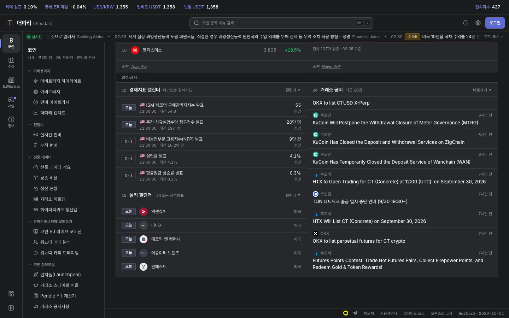Open the 정보 section icon
509x318 pixels.
(x=11, y=122)
